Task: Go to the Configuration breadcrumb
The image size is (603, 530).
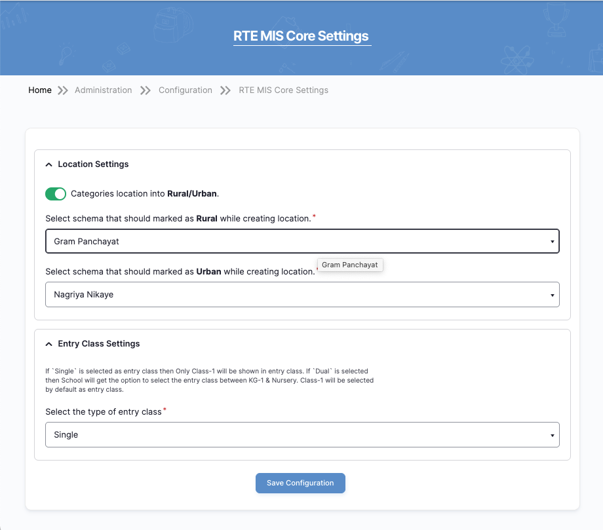Action: click(x=185, y=90)
